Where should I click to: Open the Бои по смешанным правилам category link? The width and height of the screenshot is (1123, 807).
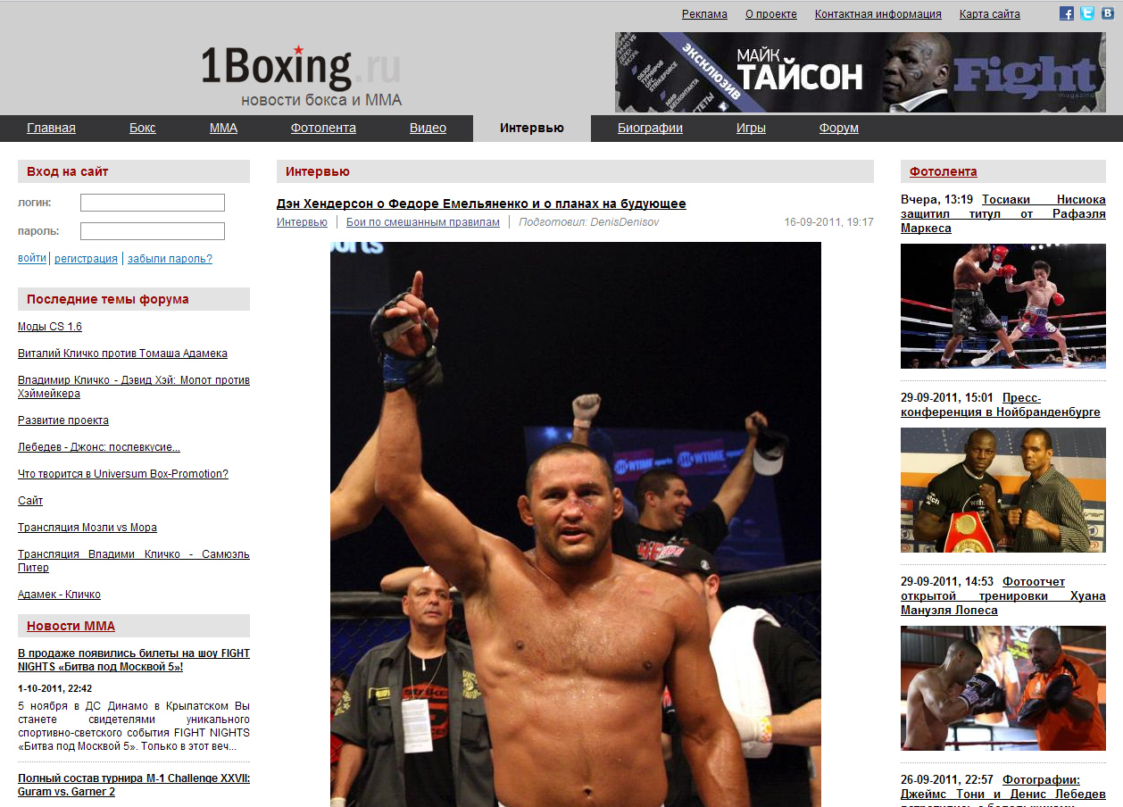click(x=423, y=222)
